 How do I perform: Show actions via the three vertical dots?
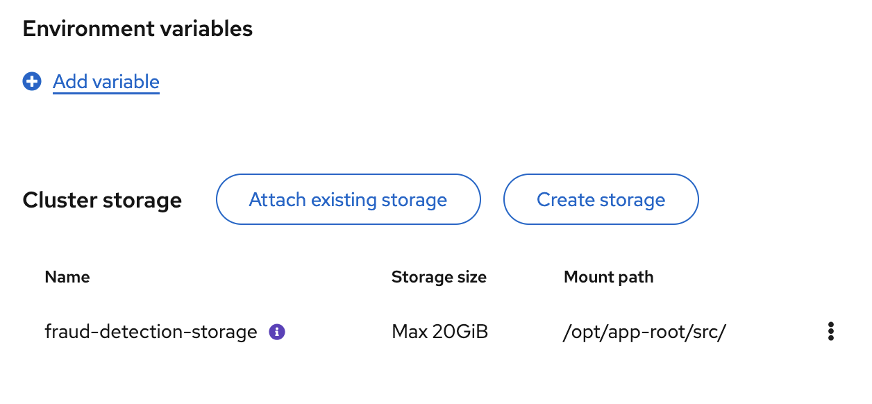(x=830, y=332)
